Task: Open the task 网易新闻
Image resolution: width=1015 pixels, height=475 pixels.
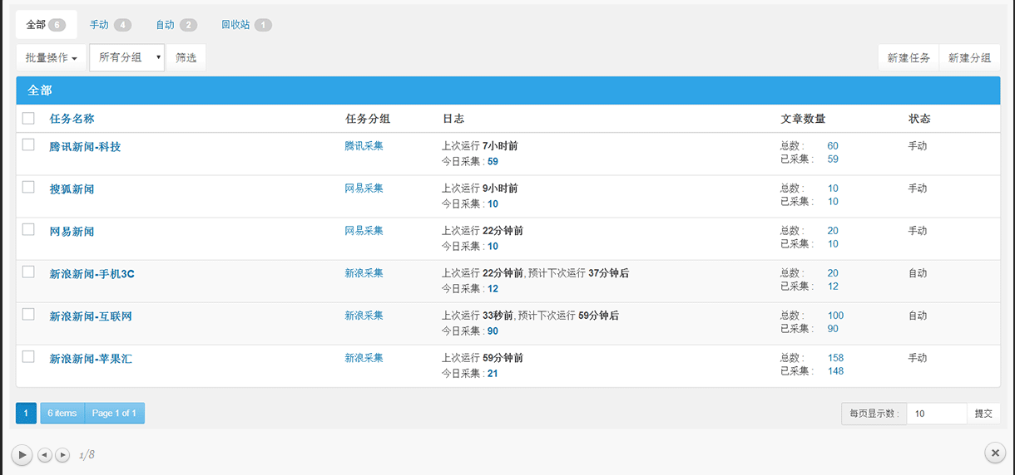Action: 72,232
